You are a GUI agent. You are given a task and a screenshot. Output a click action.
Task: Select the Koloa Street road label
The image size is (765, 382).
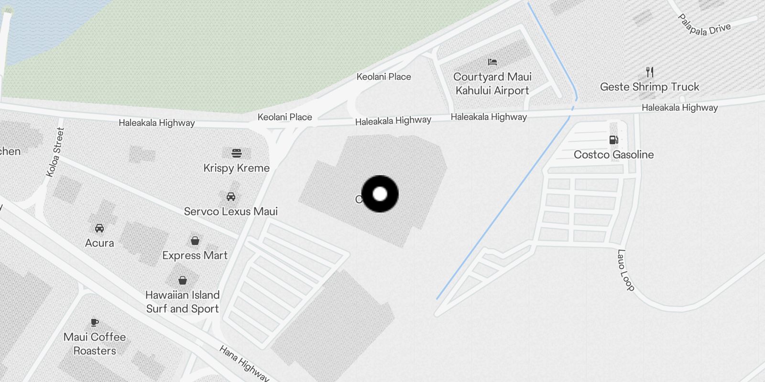[55, 152]
